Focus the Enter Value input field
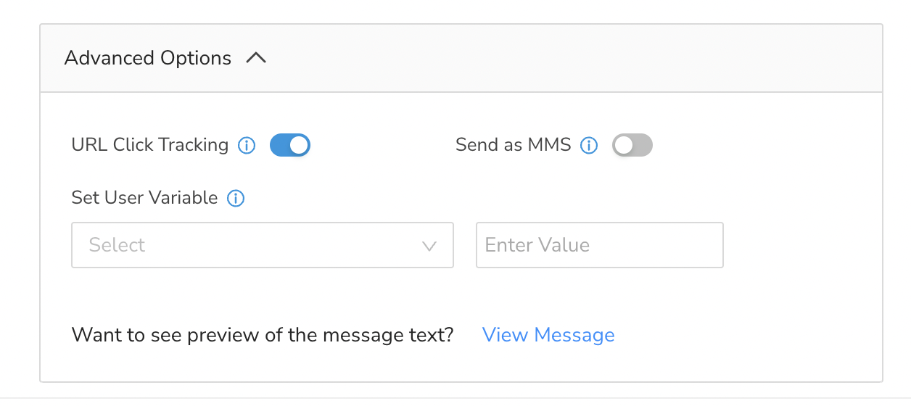 [600, 245]
